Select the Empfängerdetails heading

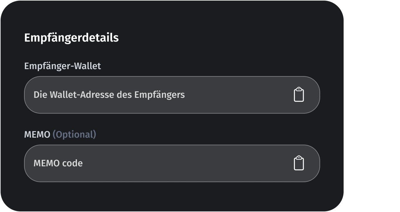point(71,38)
